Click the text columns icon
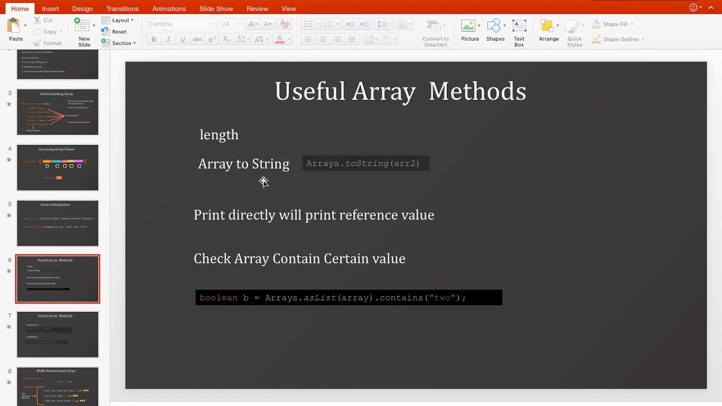Screen dimensions: 722x406 point(403,24)
